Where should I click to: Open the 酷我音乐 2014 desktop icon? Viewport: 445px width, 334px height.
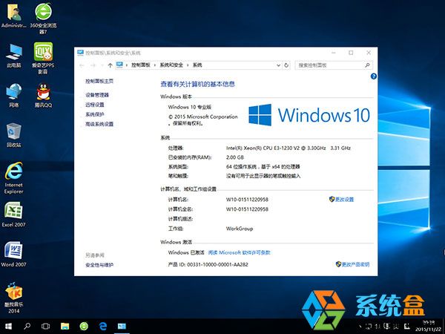13,292
